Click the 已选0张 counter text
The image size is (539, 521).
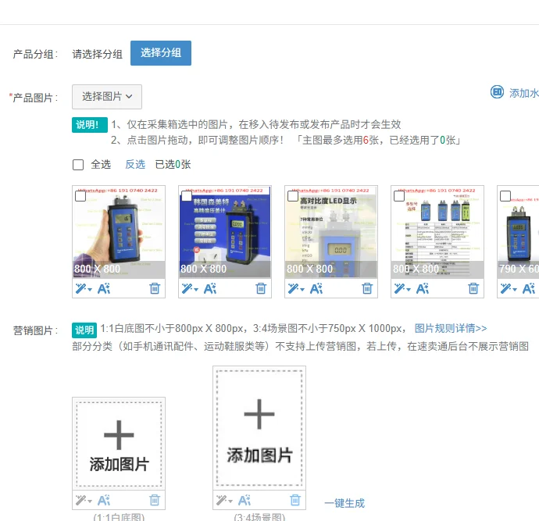(x=173, y=164)
